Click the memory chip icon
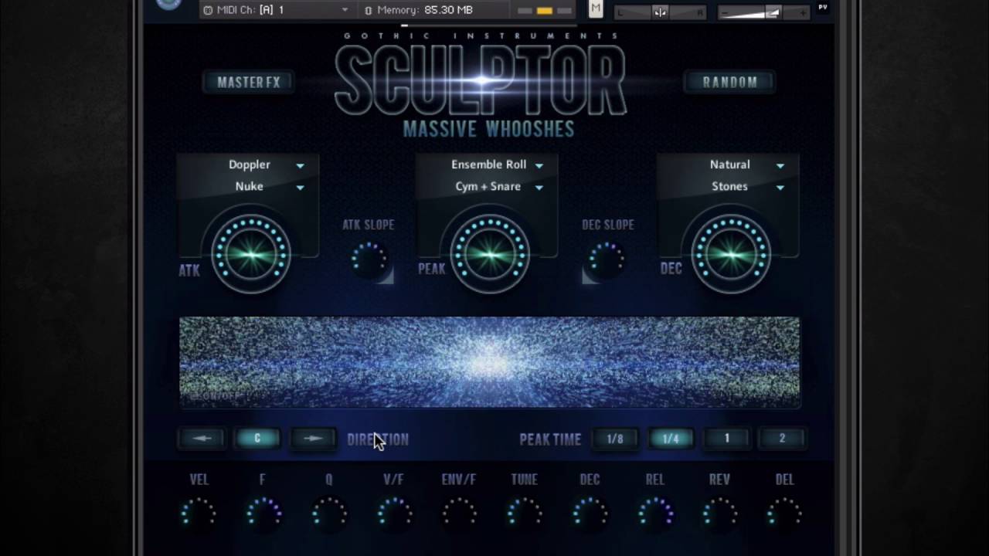The height and width of the screenshot is (556, 989). coord(368,10)
